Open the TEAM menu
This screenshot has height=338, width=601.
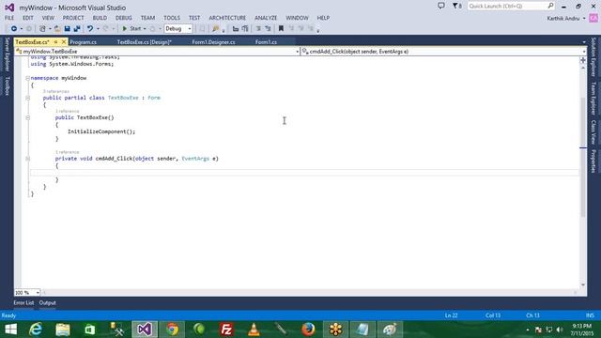pos(147,18)
